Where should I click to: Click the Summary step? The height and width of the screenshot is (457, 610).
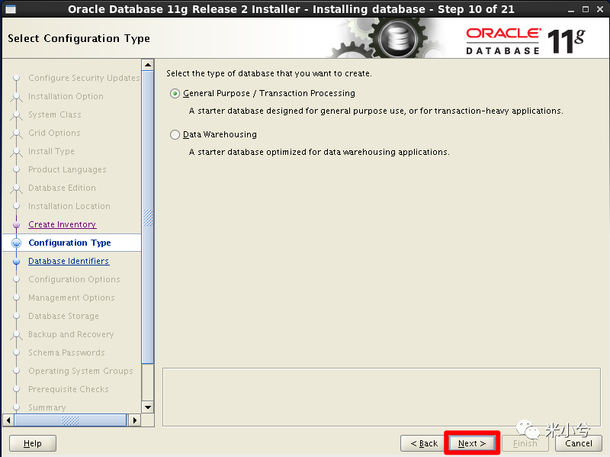pyautogui.click(x=47, y=407)
